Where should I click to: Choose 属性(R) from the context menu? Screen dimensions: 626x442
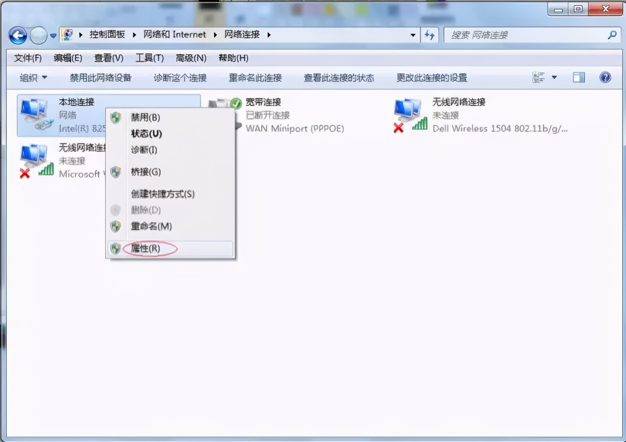(x=146, y=249)
